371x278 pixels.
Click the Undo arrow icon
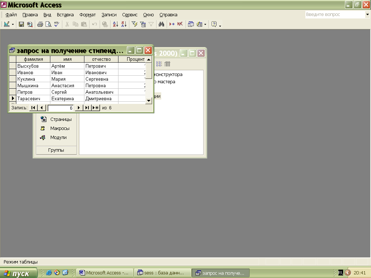(x=95, y=24)
